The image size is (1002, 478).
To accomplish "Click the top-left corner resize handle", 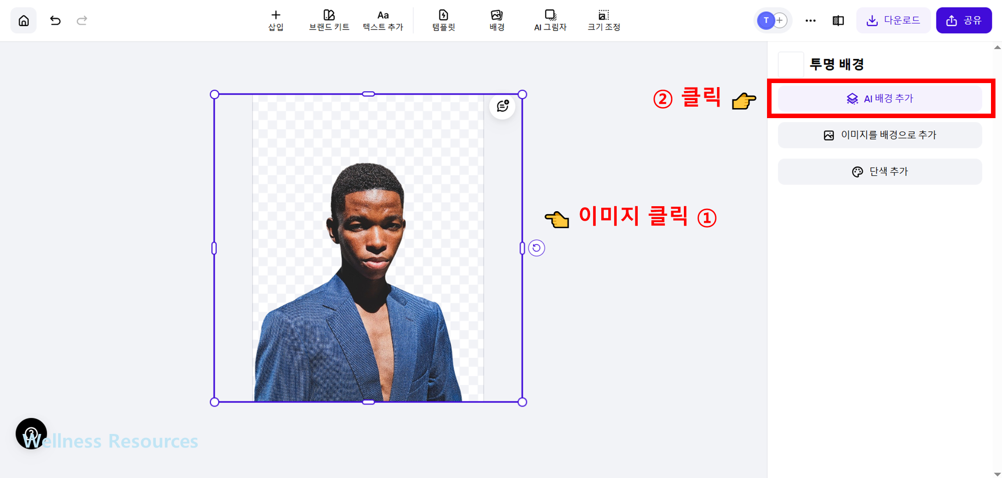I will [x=214, y=94].
